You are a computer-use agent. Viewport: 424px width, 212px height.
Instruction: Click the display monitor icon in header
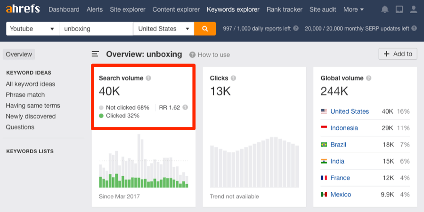coord(399,9)
